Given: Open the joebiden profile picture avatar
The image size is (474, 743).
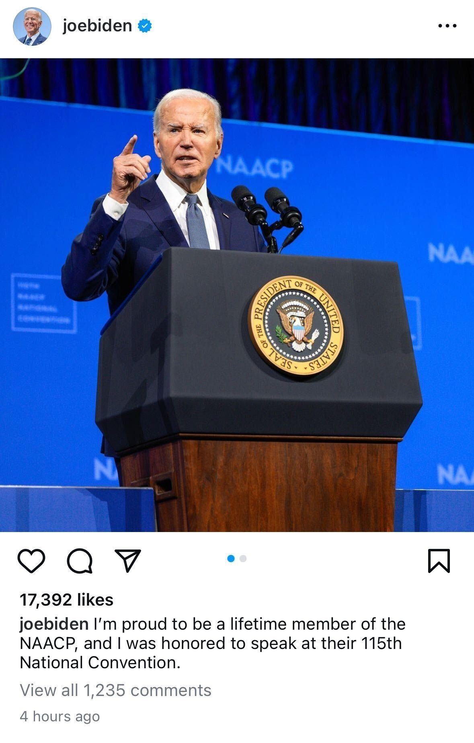Looking at the screenshot, I should (x=32, y=26).
